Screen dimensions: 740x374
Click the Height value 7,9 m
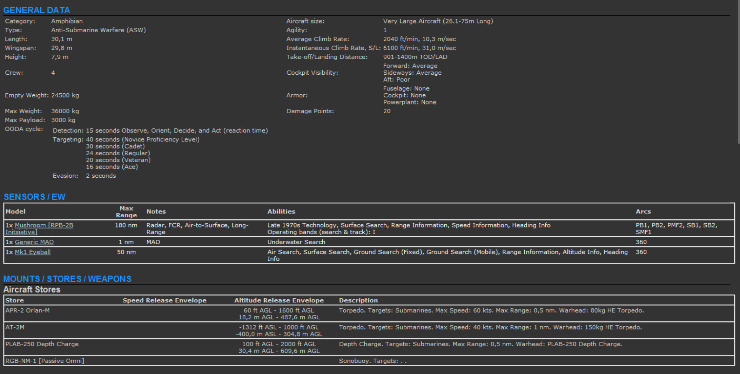(x=60, y=57)
